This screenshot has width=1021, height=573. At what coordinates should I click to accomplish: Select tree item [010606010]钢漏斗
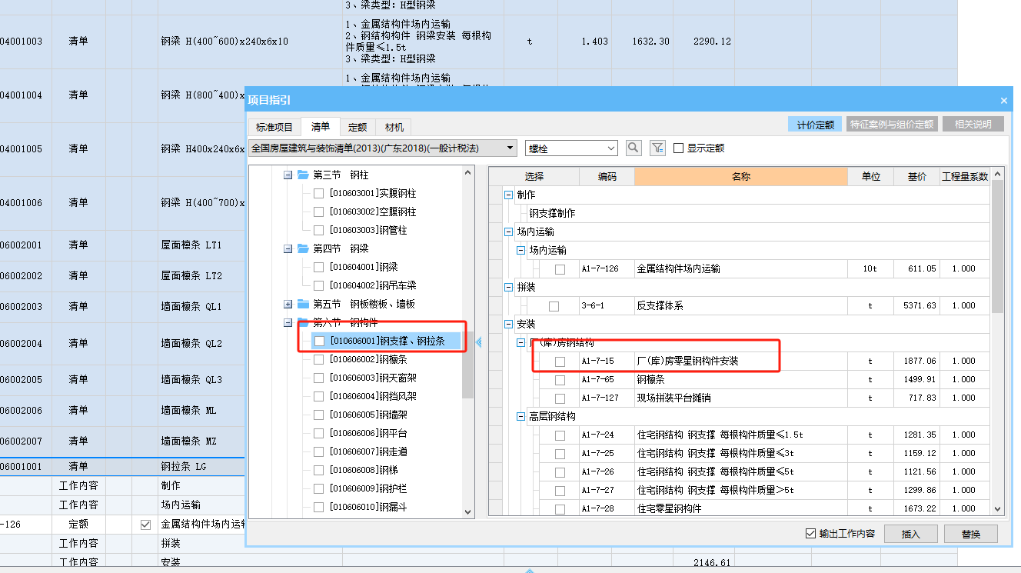click(368, 507)
